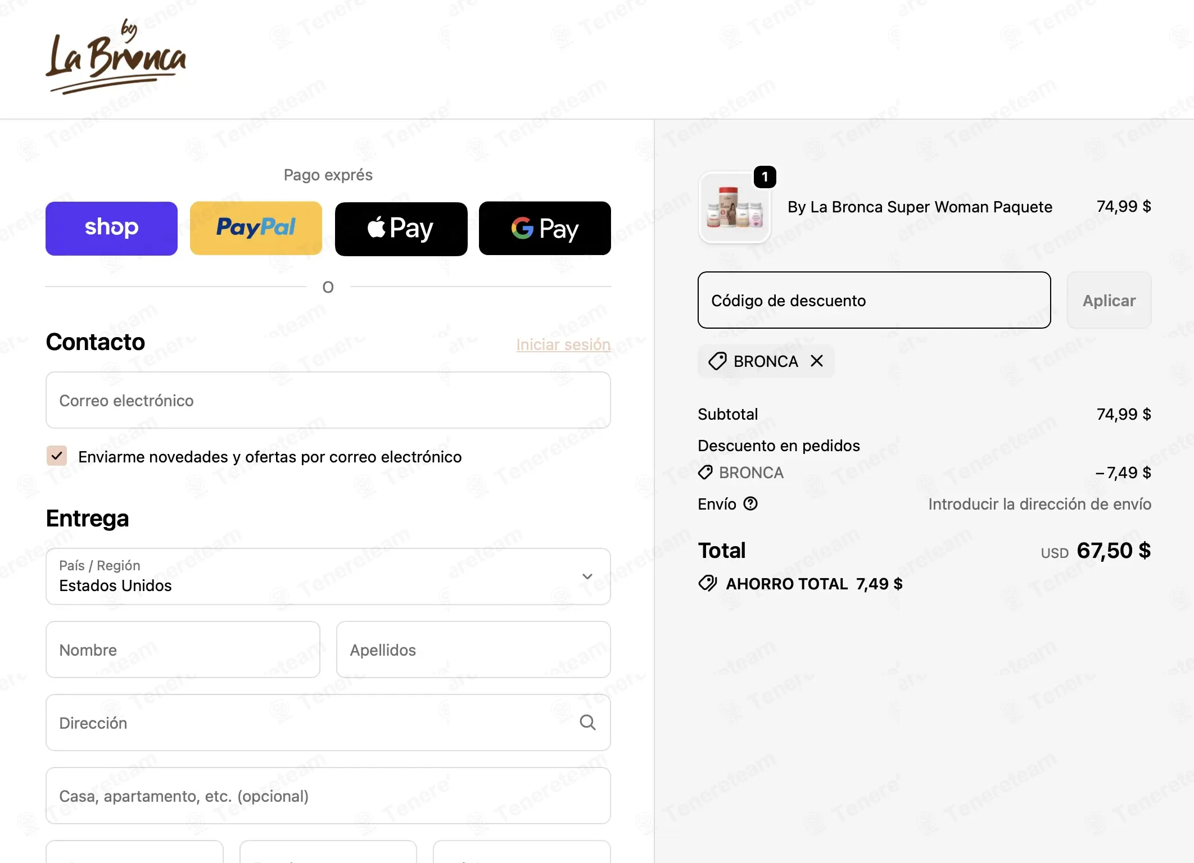Click the address search magnifier icon
Viewport: 1194px width, 863px height.
coord(587,723)
